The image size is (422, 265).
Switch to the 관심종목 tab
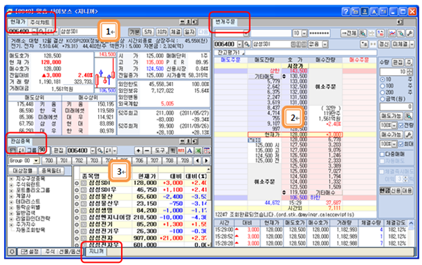click(20, 141)
